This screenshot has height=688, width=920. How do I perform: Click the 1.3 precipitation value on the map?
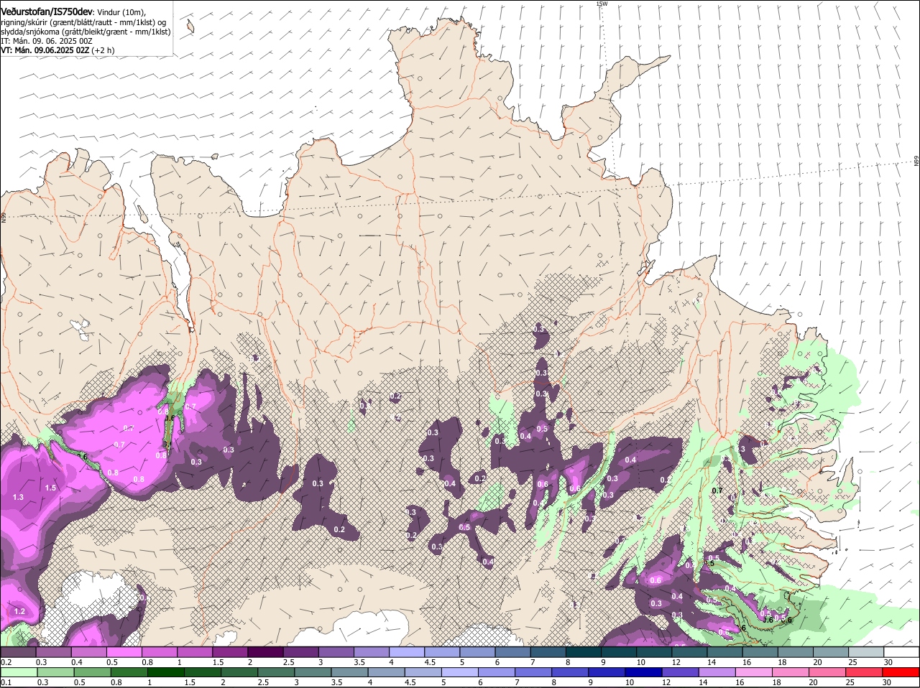pyautogui.click(x=19, y=497)
